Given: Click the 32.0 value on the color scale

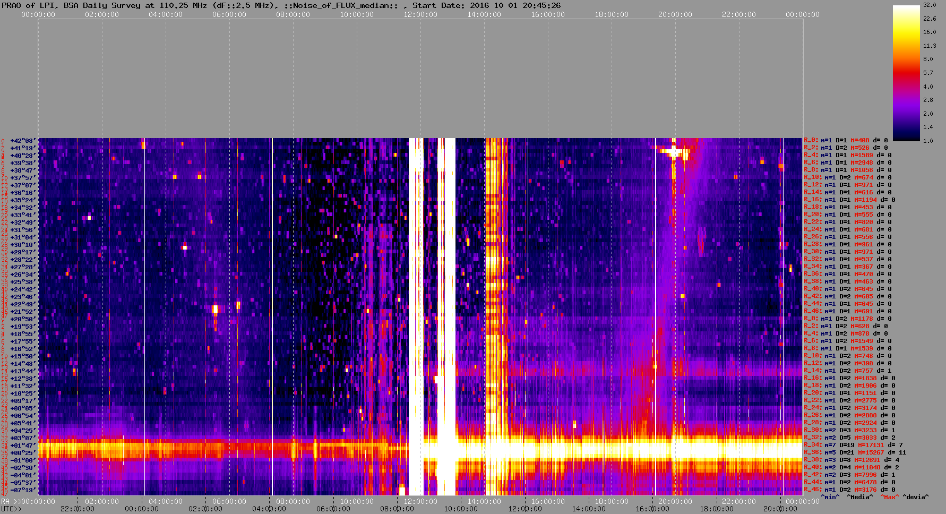Looking at the screenshot, I should point(930,5).
